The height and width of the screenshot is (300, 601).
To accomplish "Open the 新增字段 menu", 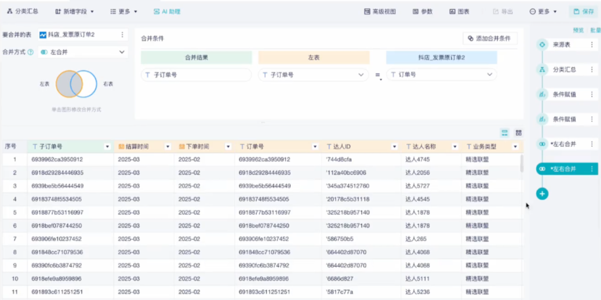I will tap(75, 12).
